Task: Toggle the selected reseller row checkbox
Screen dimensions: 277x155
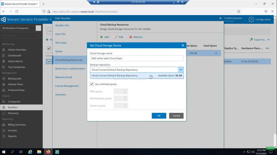Action: tap(49, 61)
